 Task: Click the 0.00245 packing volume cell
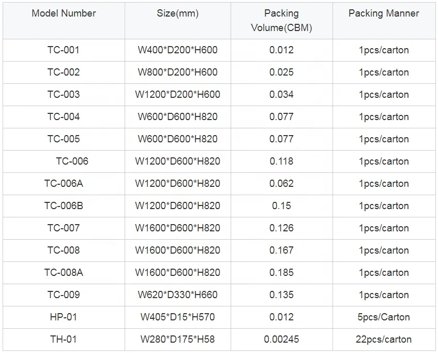point(281,340)
